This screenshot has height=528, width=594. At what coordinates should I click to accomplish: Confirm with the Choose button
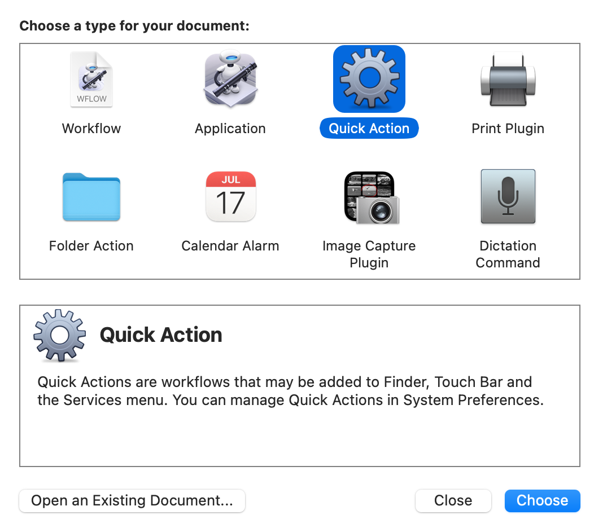click(541, 500)
